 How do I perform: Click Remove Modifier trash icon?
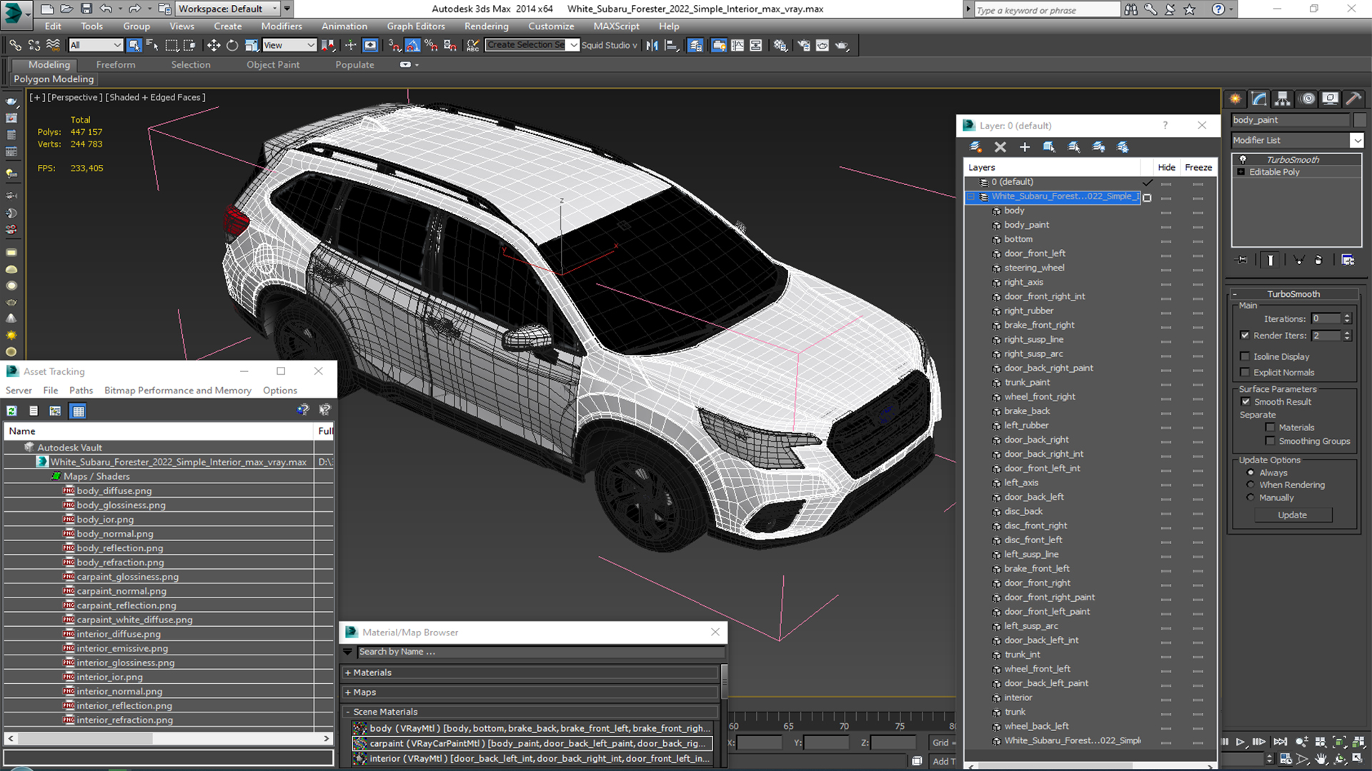tap(1318, 260)
